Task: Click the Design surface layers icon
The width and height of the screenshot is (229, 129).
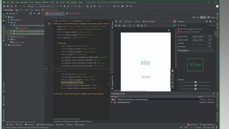Action: pyautogui.click(x=116, y=21)
